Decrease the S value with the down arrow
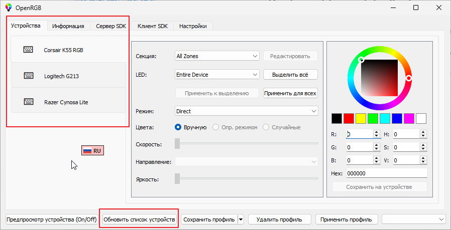Screen dimensions: 451x230 click(x=423, y=149)
